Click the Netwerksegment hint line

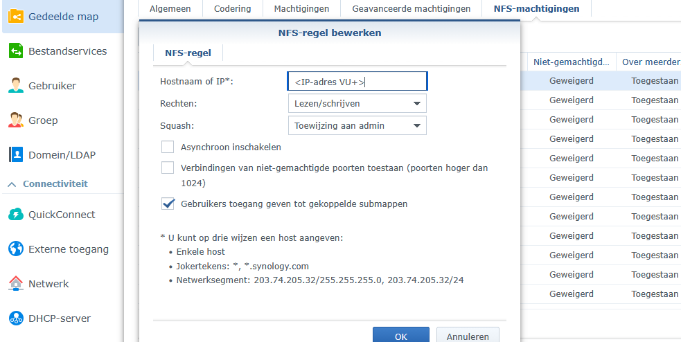point(320,280)
